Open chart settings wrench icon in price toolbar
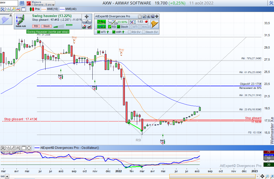The height and width of the screenshot is (179, 274). [x=2, y=9]
